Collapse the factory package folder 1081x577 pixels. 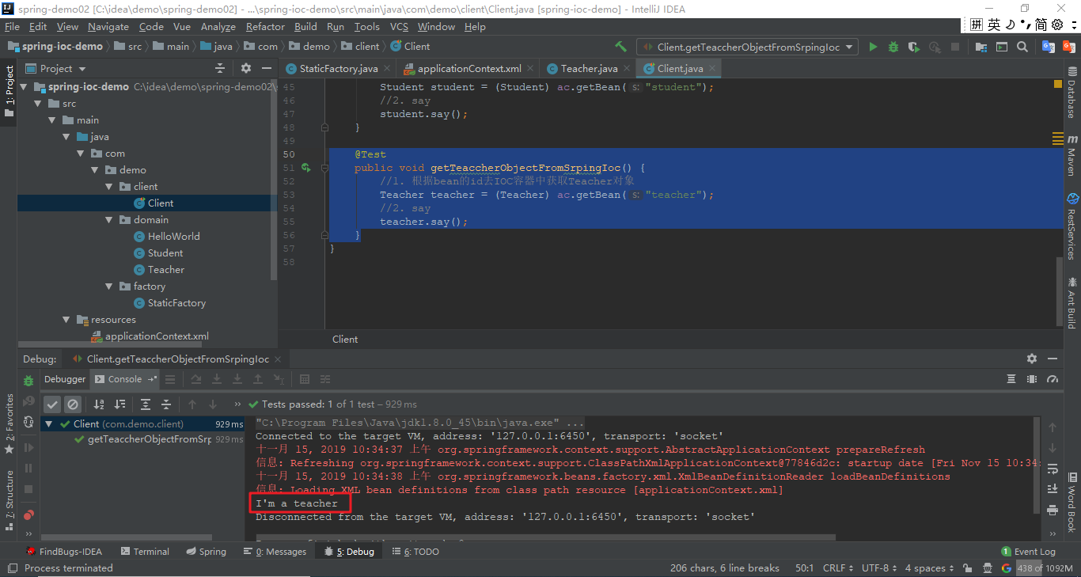(111, 287)
